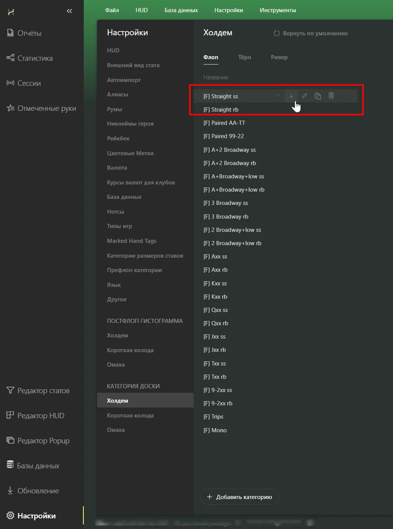Viewport: 393px width, 529px height.
Task: Open the База данных menu
Action: click(181, 10)
